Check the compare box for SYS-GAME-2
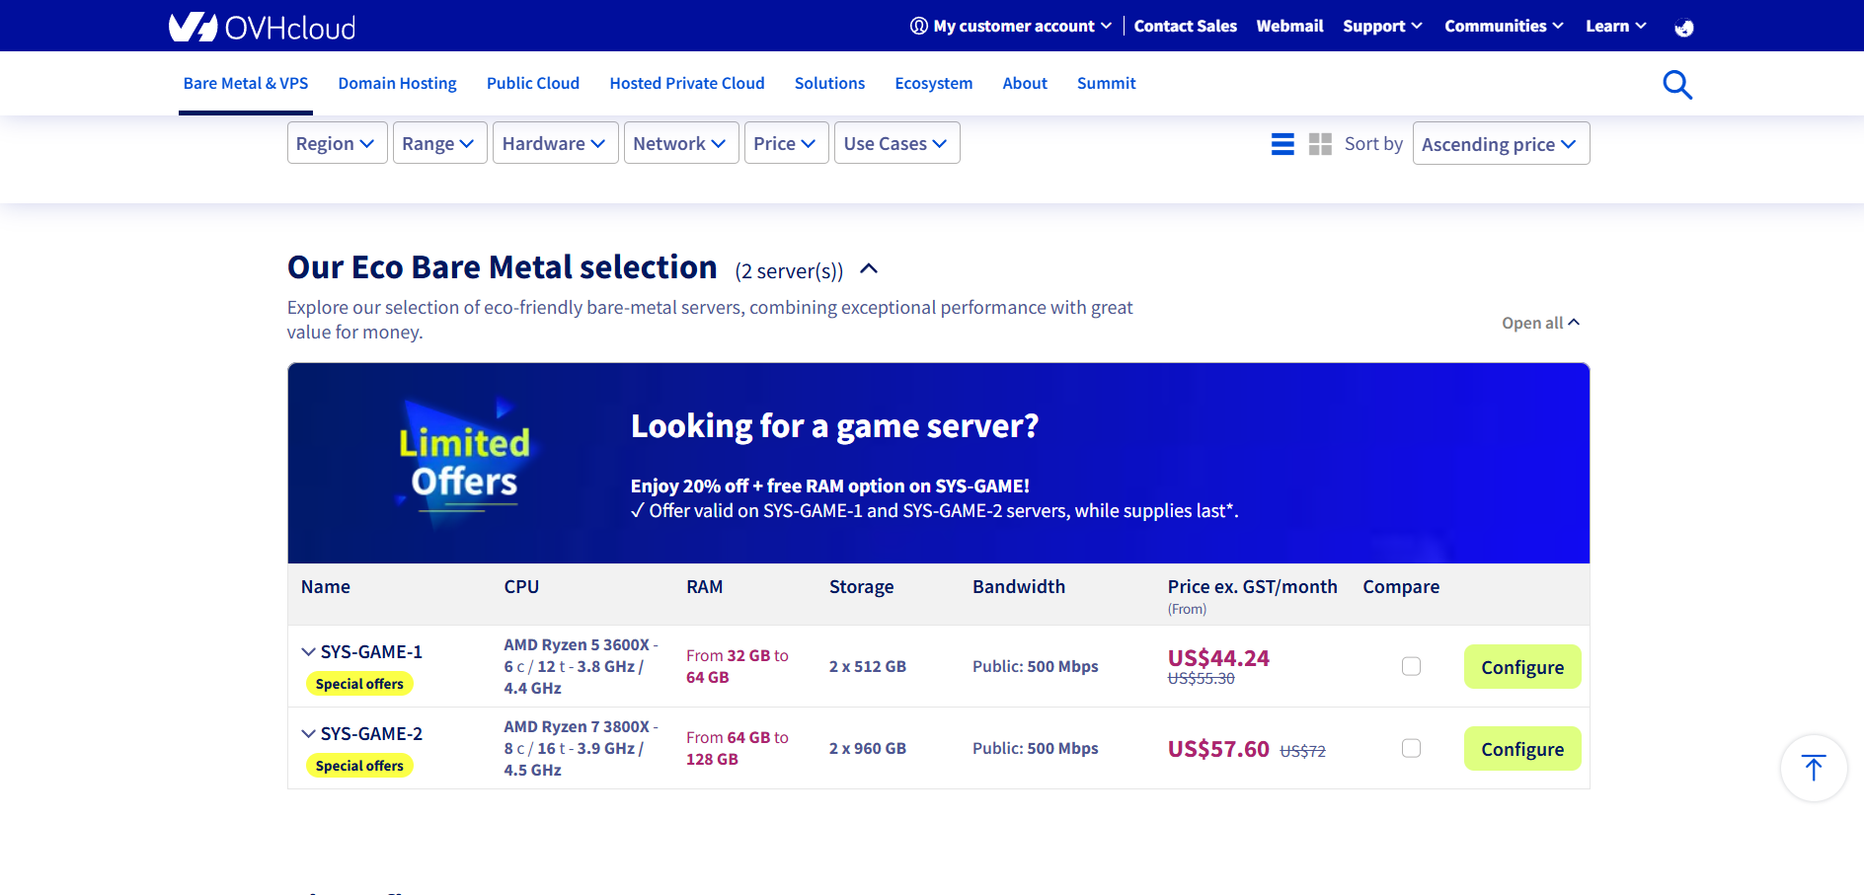Image resolution: width=1864 pixels, height=895 pixels. pyautogui.click(x=1411, y=748)
